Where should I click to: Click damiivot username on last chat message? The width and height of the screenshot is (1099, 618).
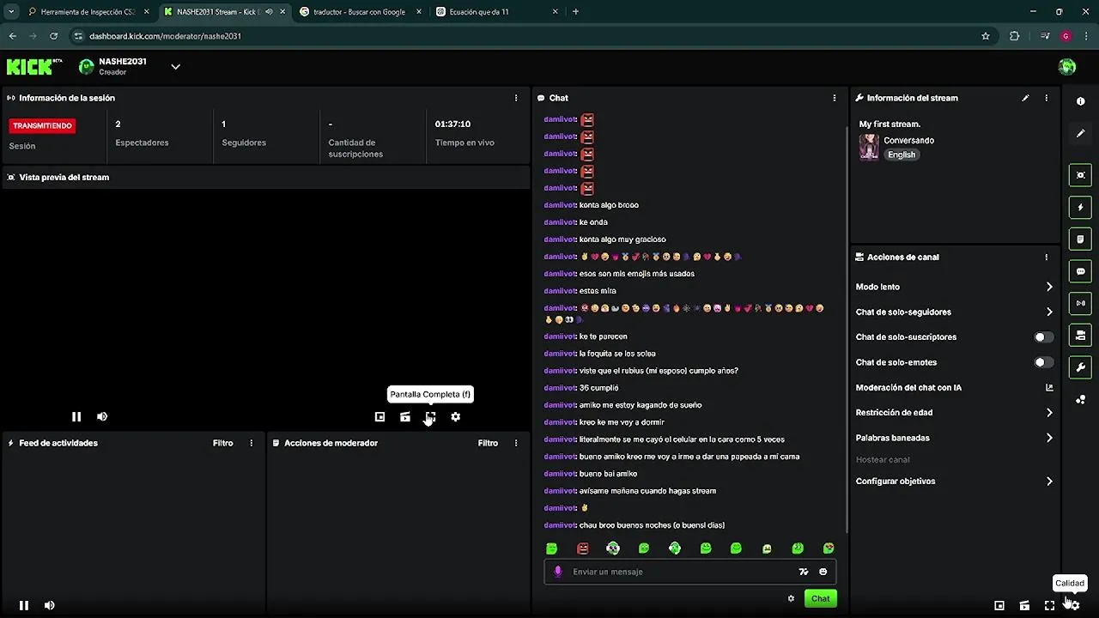[560, 525]
